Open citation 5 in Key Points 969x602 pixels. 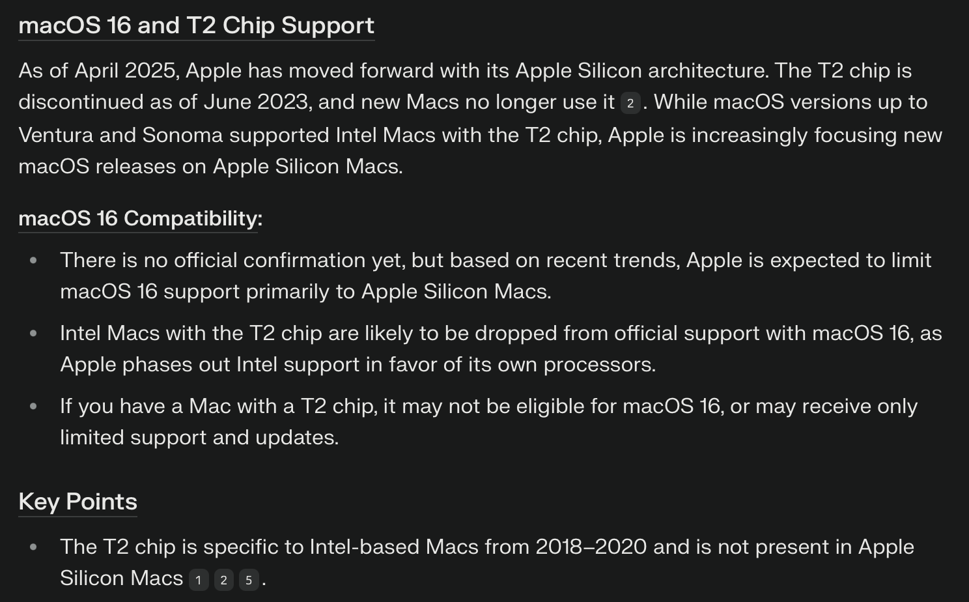point(248,579)
